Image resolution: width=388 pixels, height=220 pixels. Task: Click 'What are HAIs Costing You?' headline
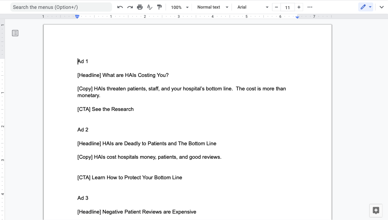coord(136,75)
